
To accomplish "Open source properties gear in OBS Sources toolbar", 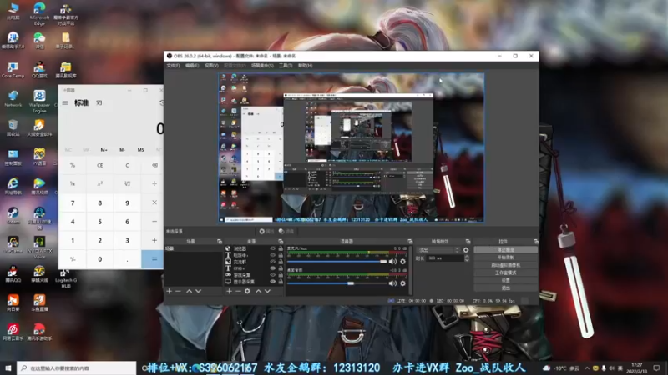I will tap(247, 291).
